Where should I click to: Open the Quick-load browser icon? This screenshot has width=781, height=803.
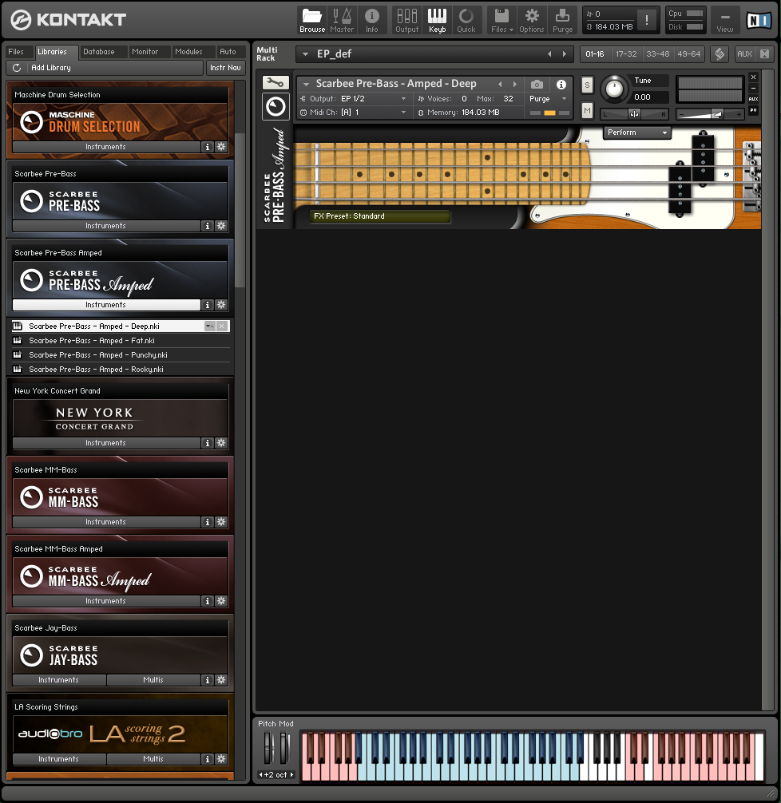coord(466,20)
